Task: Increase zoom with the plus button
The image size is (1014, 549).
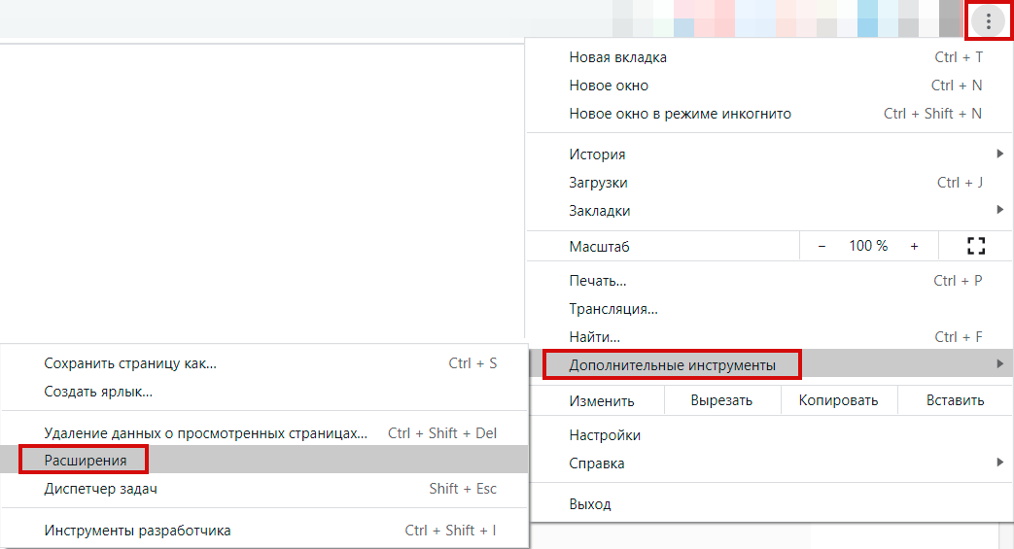Action: point(914,246)
